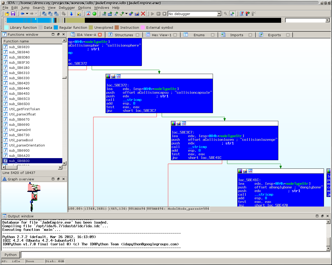Click the Unexplored color legend swatch
Viewport: 332px width, 265px height.
91,27
